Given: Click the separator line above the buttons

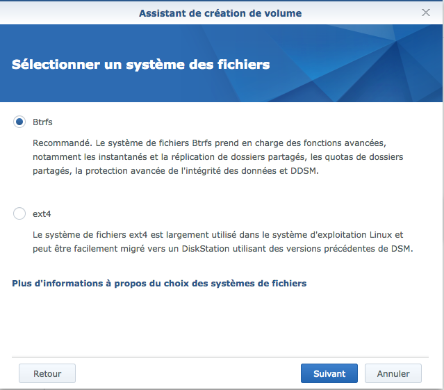Looking at the screenshot, I should click(x=220, y=357).
